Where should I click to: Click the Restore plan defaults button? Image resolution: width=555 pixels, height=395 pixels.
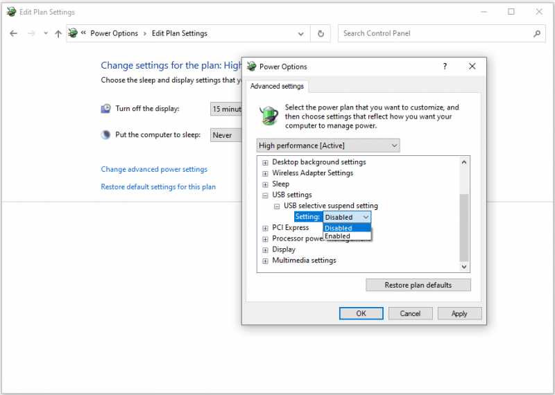tap(418, 285)
